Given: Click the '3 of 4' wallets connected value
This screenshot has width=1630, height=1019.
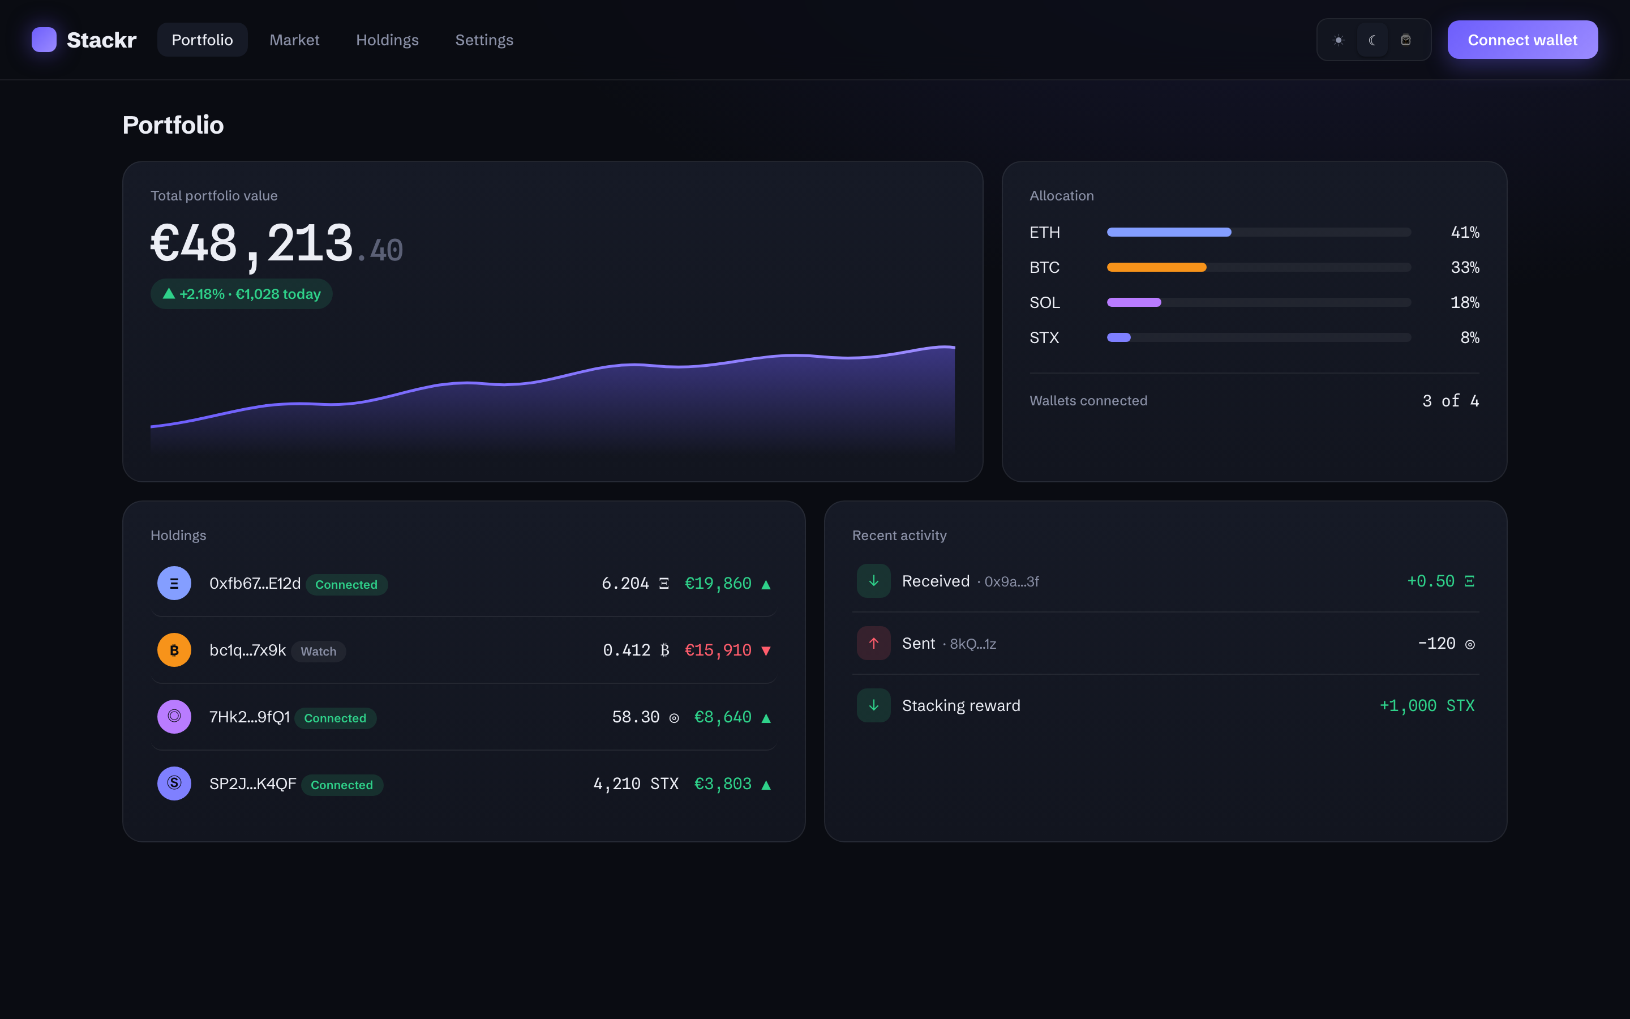Looking at the screenshot, I should (1451, 400).
